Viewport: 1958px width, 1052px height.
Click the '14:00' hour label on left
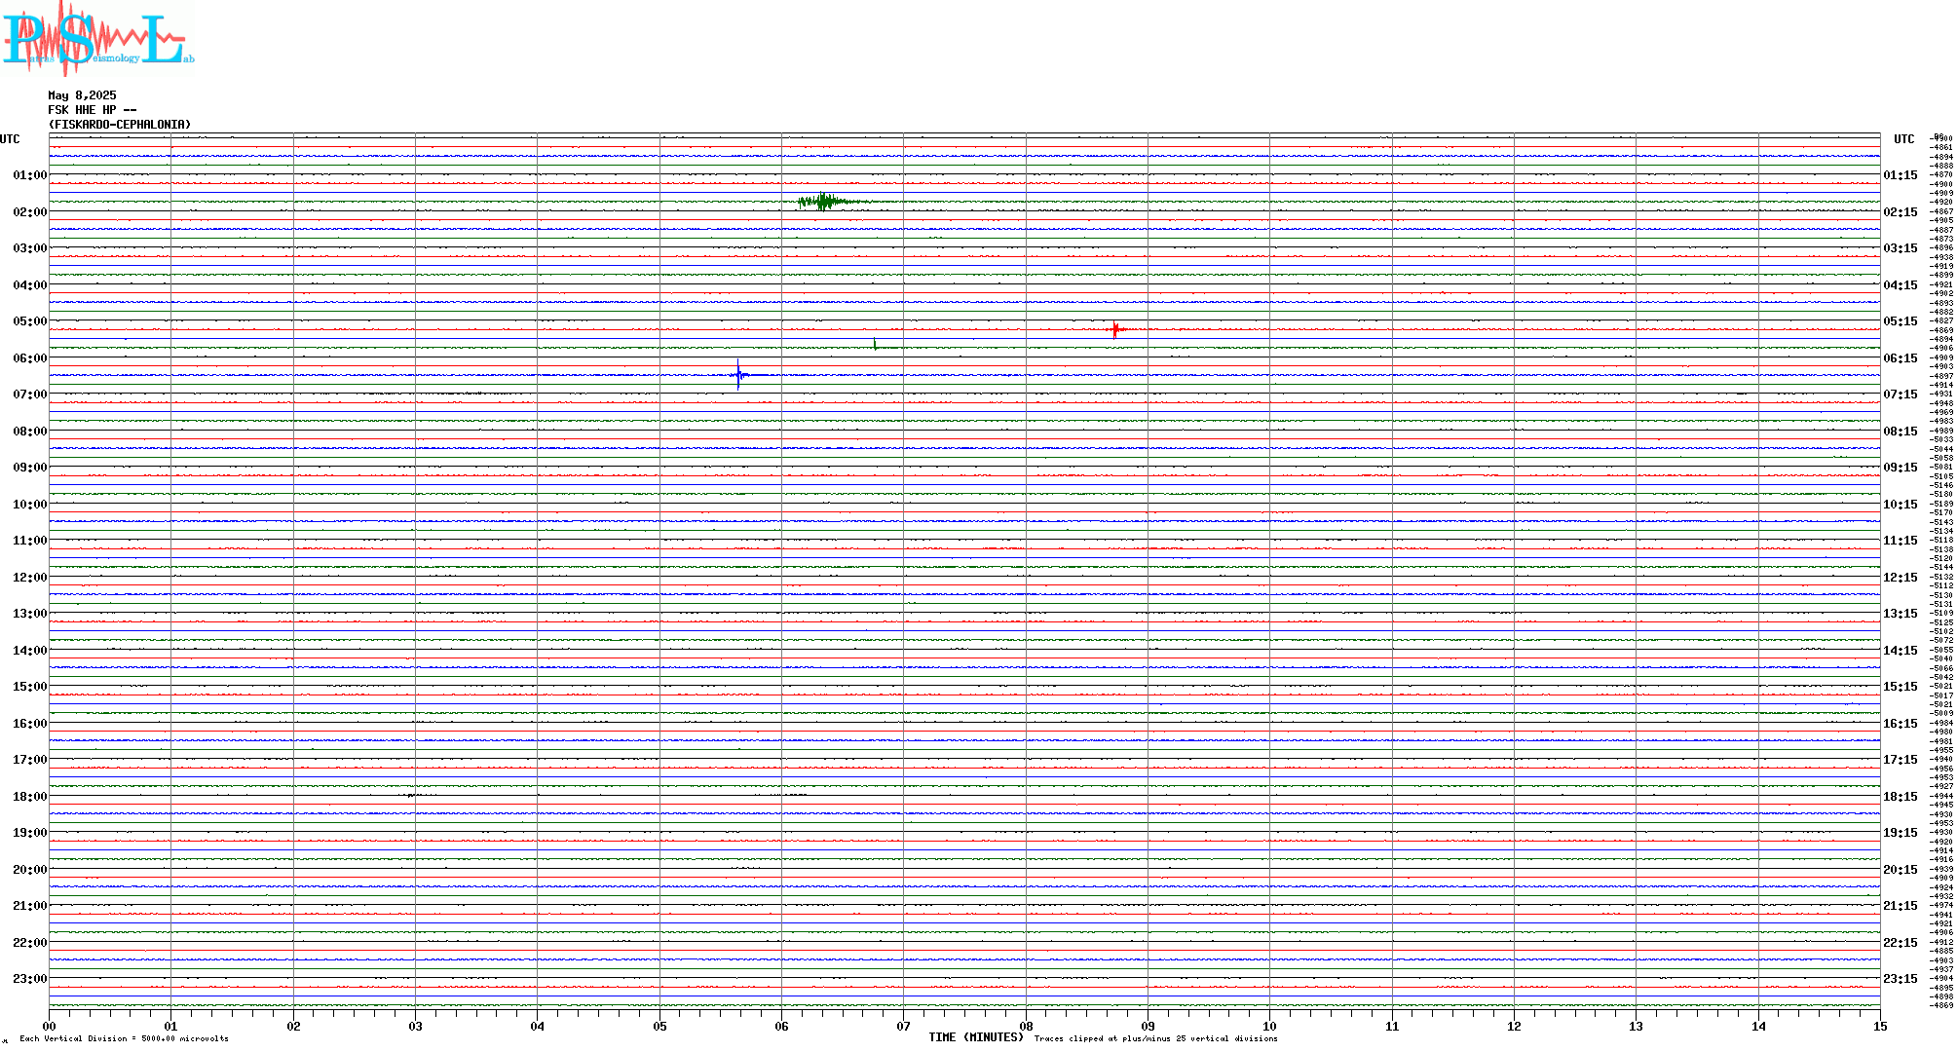pyautogui.click(x=30, y=651)
